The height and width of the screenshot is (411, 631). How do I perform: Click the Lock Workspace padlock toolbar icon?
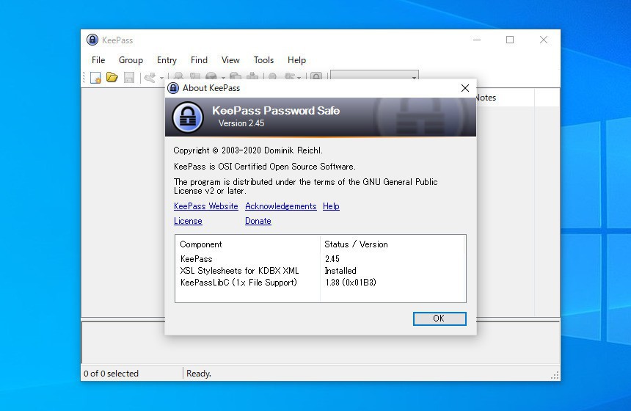click(316, 77)
